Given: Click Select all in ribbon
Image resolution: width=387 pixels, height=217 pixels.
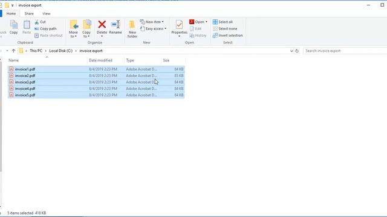Looking at the screenshot, I should pyautogui.click(x=223, y=22).
